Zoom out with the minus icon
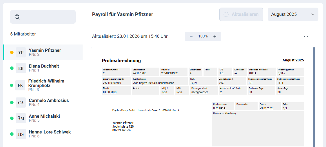The height and width of the screenshot is (147, 326). [191, 36]
